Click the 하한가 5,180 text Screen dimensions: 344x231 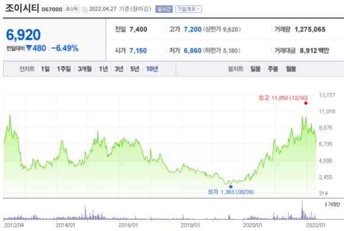222,50
